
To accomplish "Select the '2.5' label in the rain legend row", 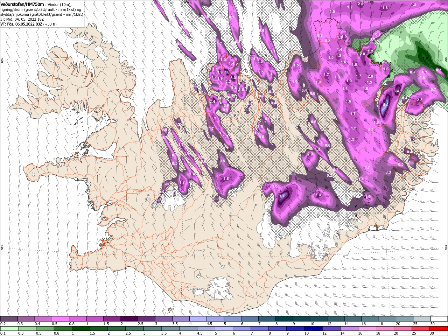I will pyautogui.click(x=128, y=334).
